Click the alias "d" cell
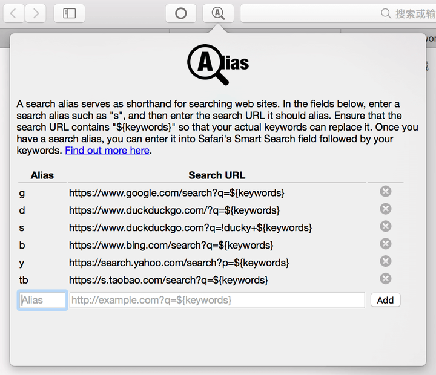436x375 pixels. coord(22,210)
